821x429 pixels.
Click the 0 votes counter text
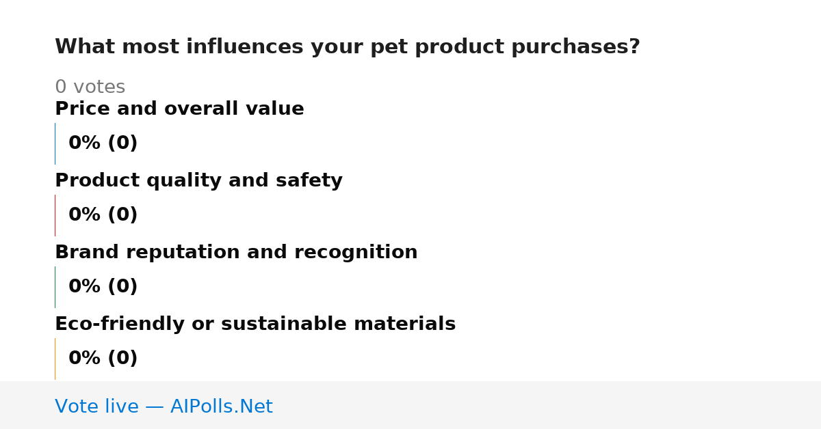pyautogui.click(x=90, y=87)
